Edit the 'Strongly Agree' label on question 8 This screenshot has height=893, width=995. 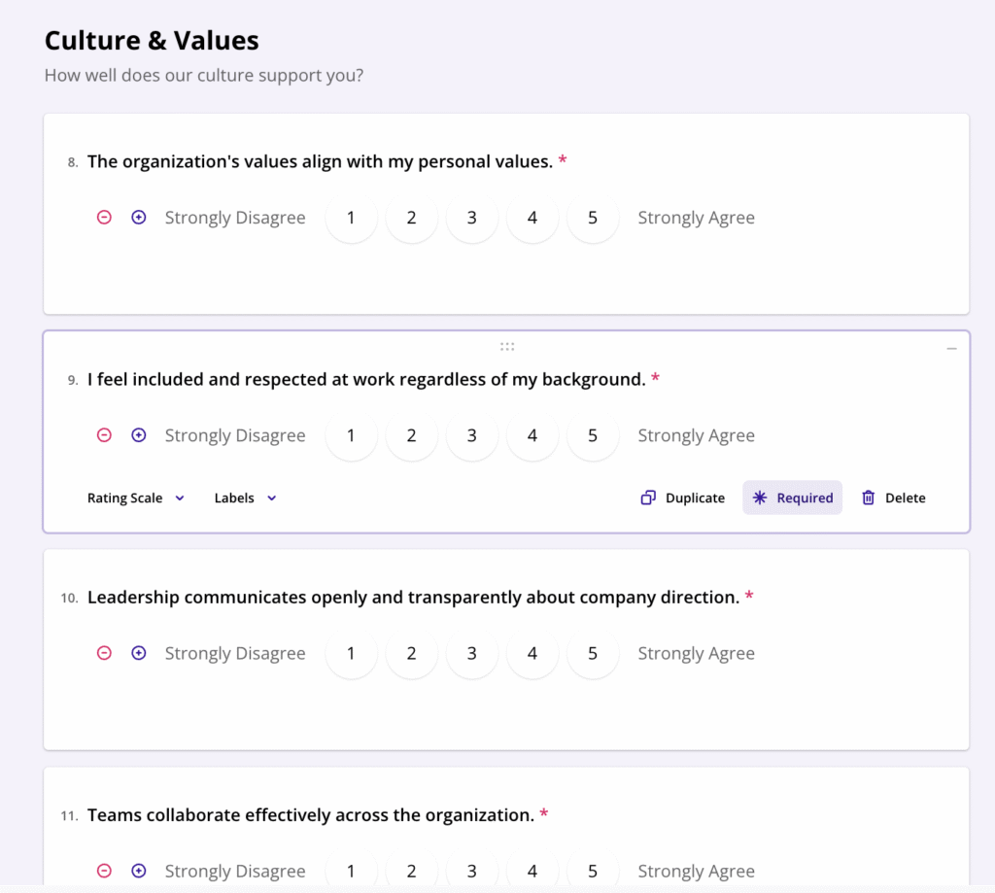pyautogui.click(x=696, y=218)
